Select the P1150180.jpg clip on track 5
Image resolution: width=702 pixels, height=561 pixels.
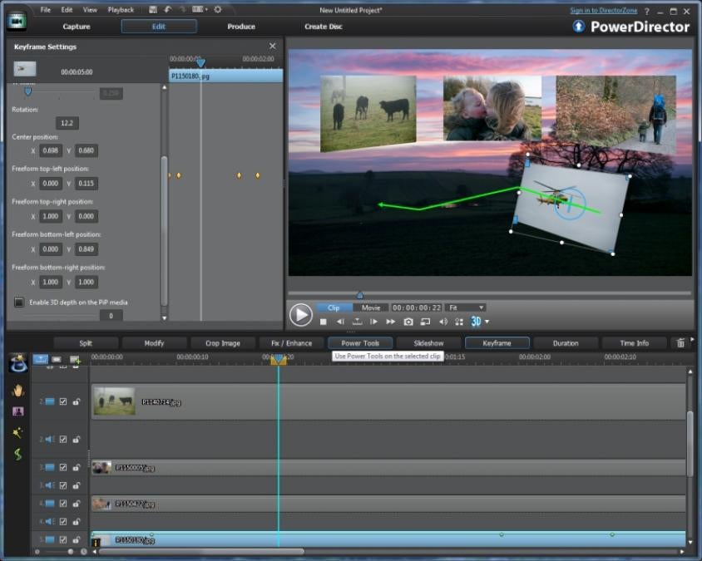pyautogui.click(x=388, y=539)
